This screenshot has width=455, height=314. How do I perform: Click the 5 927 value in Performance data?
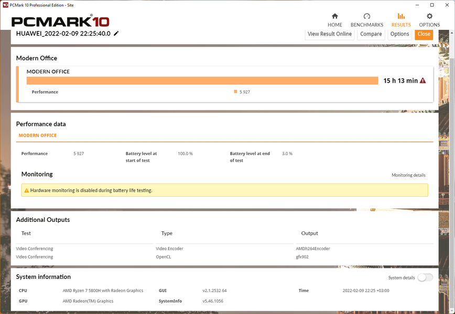point(79,153)
